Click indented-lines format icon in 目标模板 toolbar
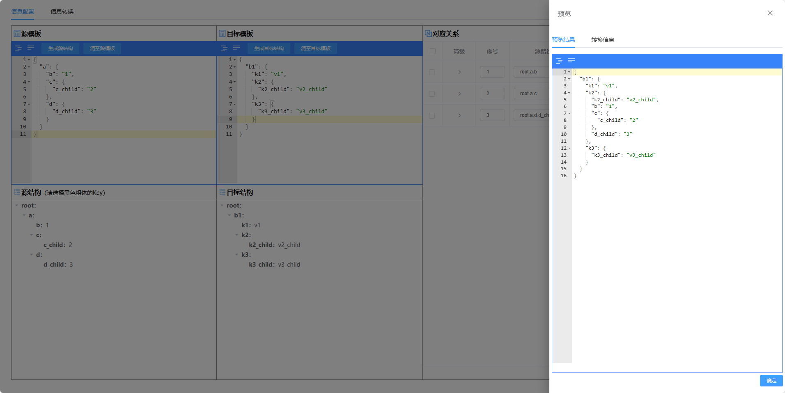 coord(224,48)
